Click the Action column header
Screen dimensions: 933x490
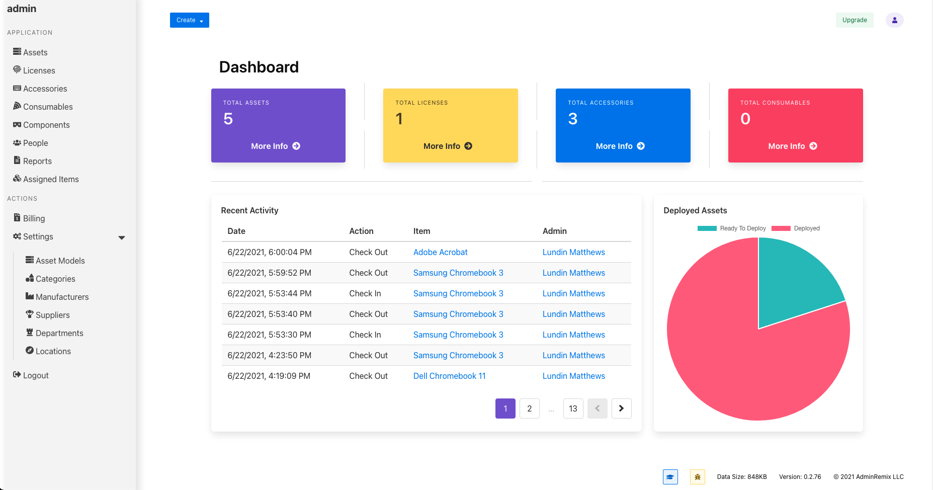click(362, 231)
